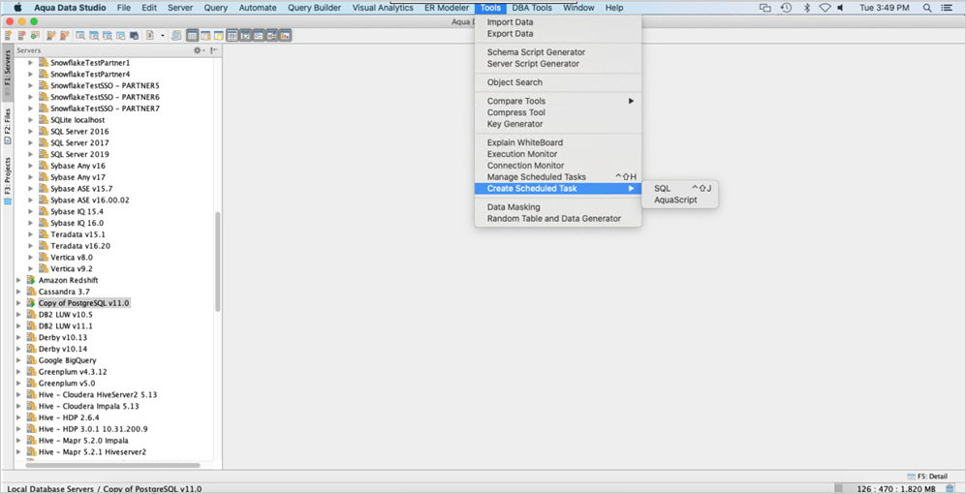The height and width of the screenshot is (494, 966).
Task: Click the SQLite localhost server icon
Action: point(44,119)
